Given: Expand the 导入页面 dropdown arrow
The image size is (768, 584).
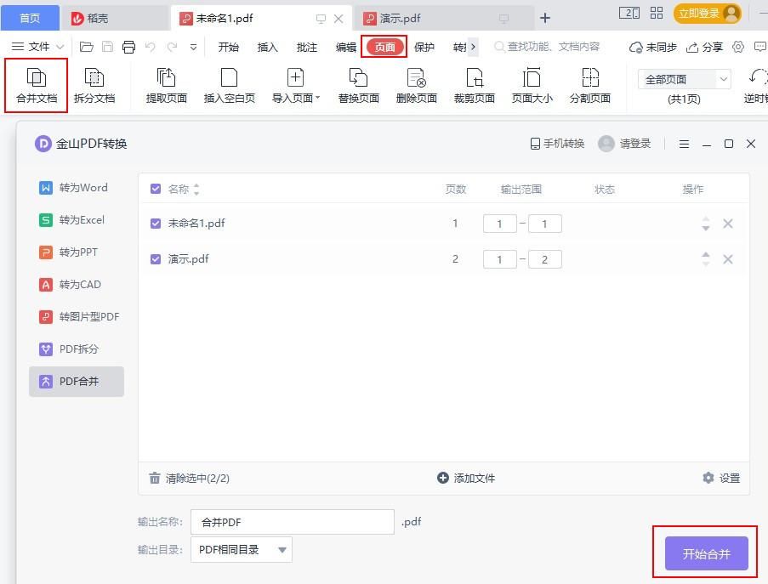Looking at the screenshot, I should 317,98.
